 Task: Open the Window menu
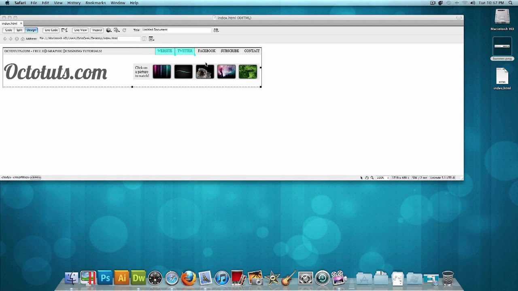point(118,3)
